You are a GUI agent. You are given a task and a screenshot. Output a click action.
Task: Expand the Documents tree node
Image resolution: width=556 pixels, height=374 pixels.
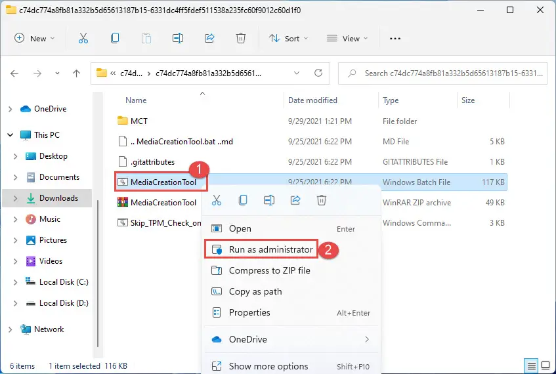coord(15,177)
